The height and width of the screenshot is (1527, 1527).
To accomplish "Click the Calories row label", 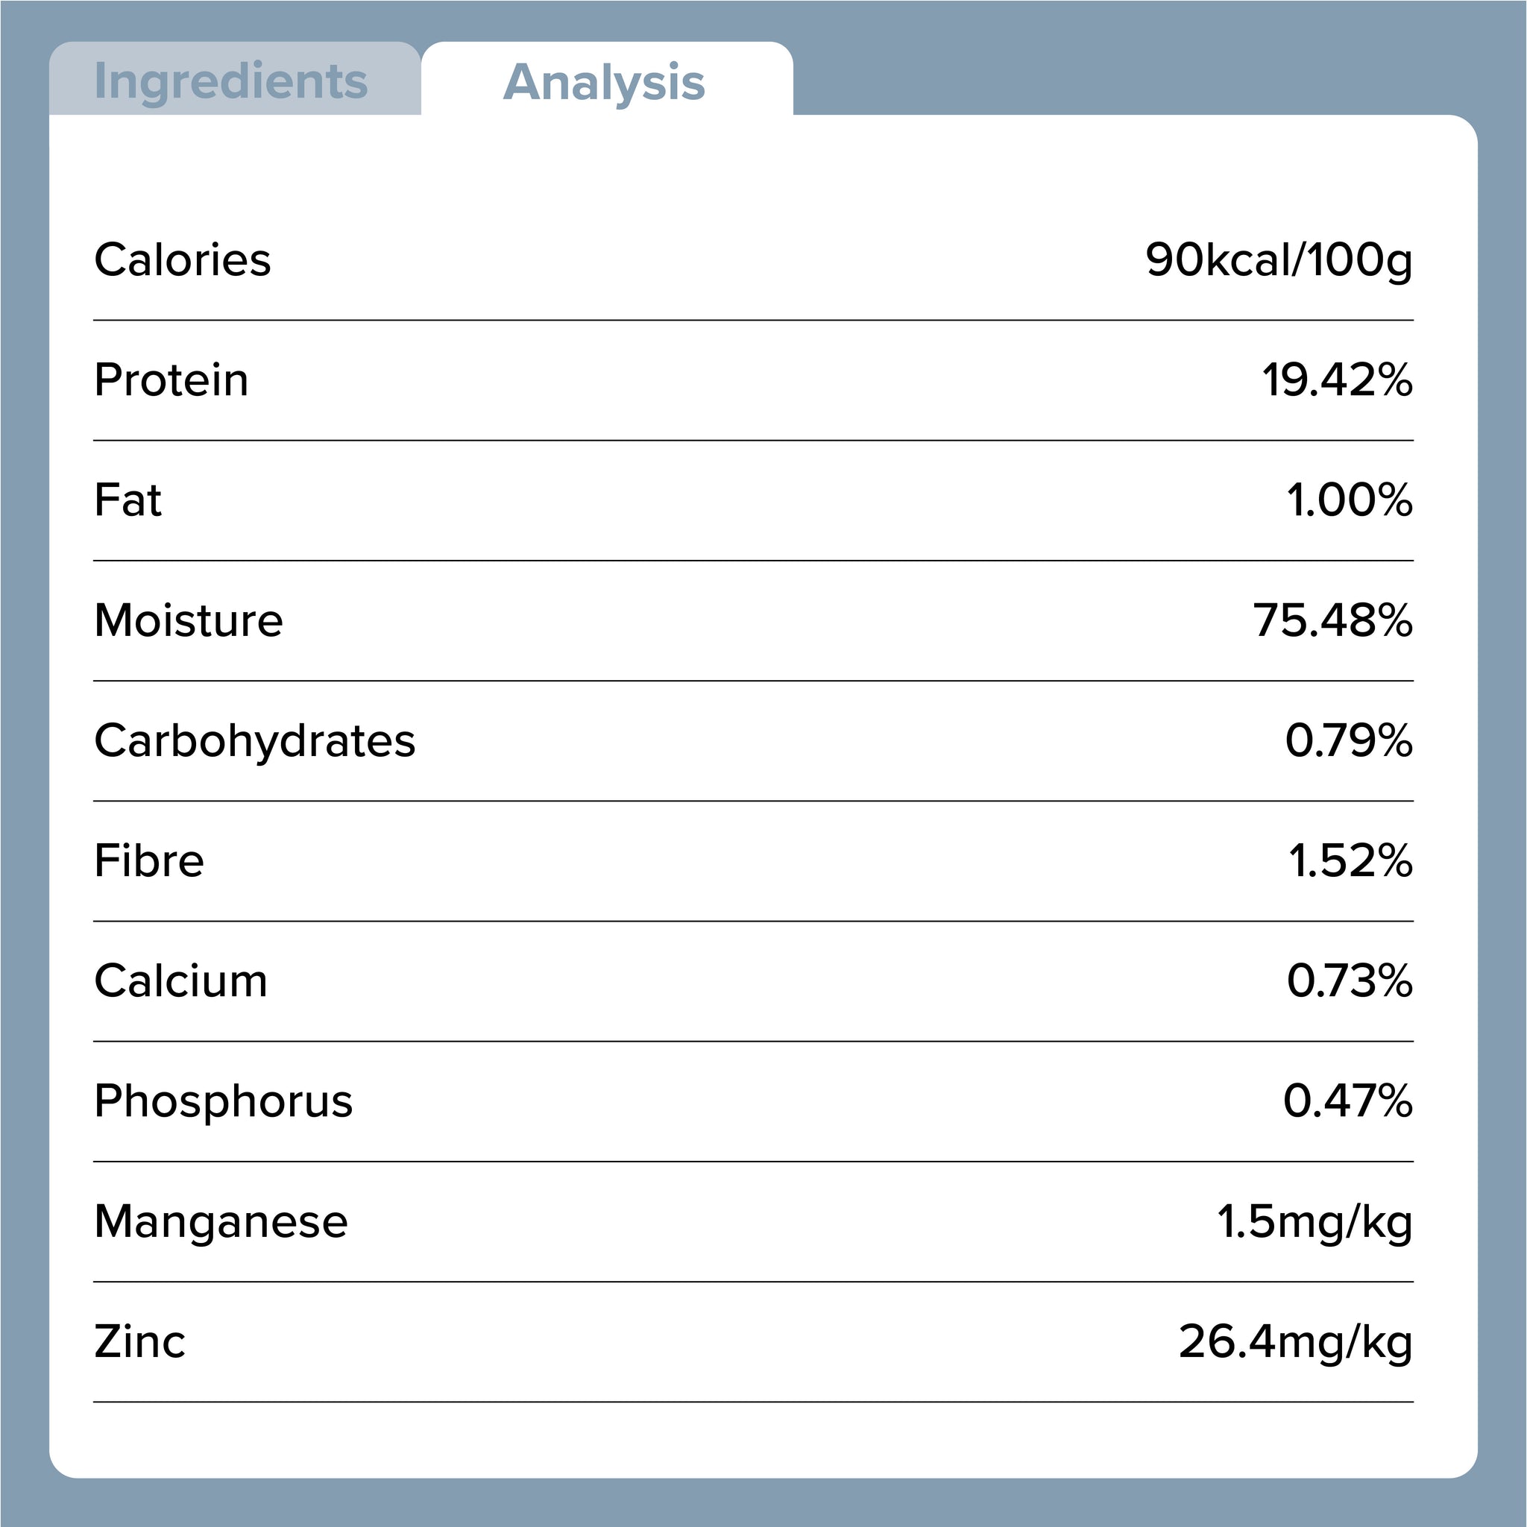I will (x=183, y=260).
